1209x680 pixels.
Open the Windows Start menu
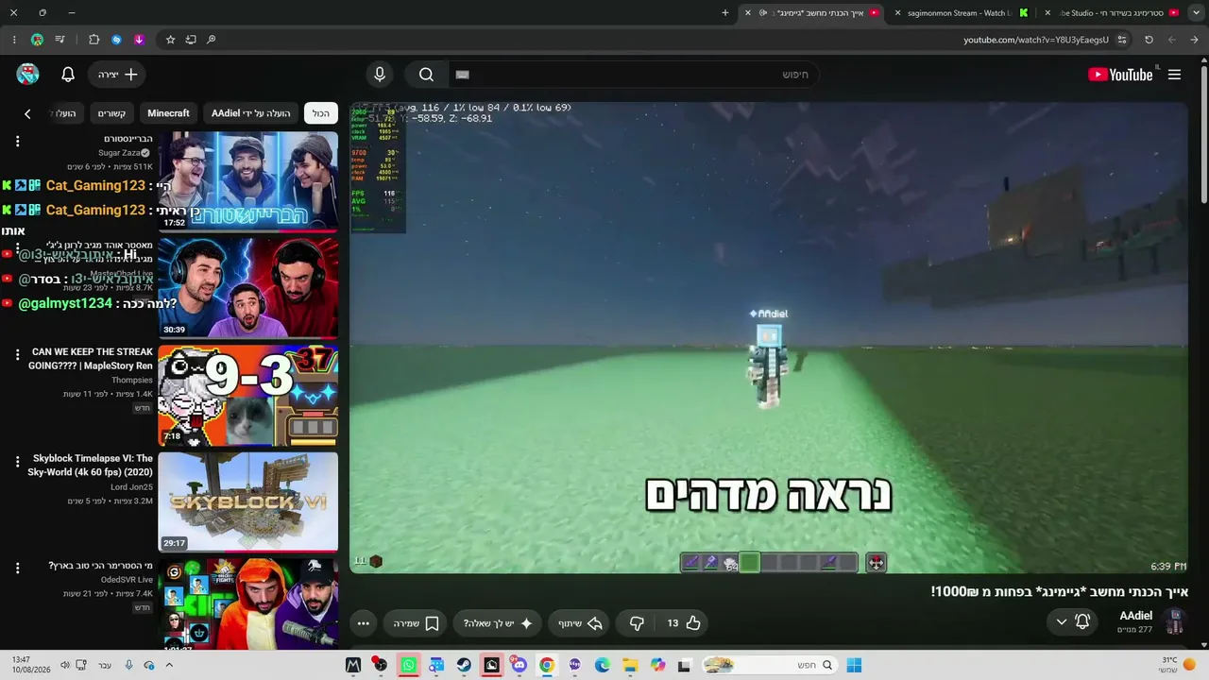854,665
